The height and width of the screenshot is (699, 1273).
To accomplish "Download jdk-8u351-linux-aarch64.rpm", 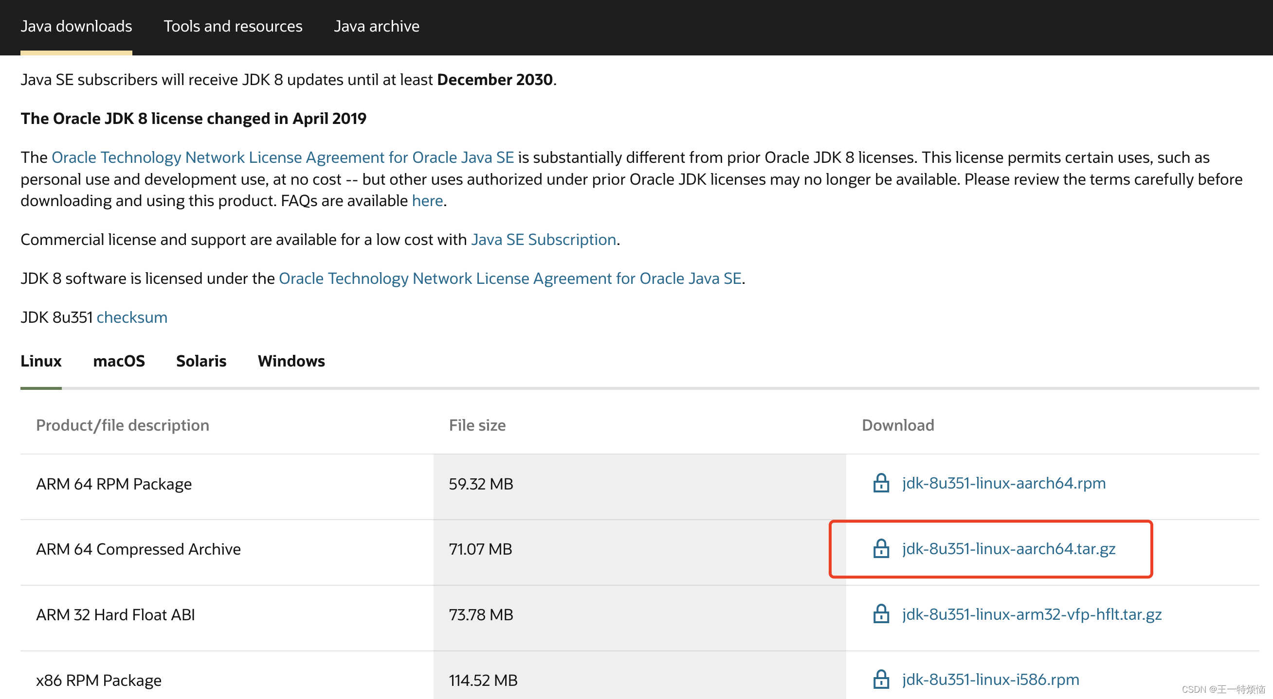I will pyautogui.click(x=1004, y=483).
